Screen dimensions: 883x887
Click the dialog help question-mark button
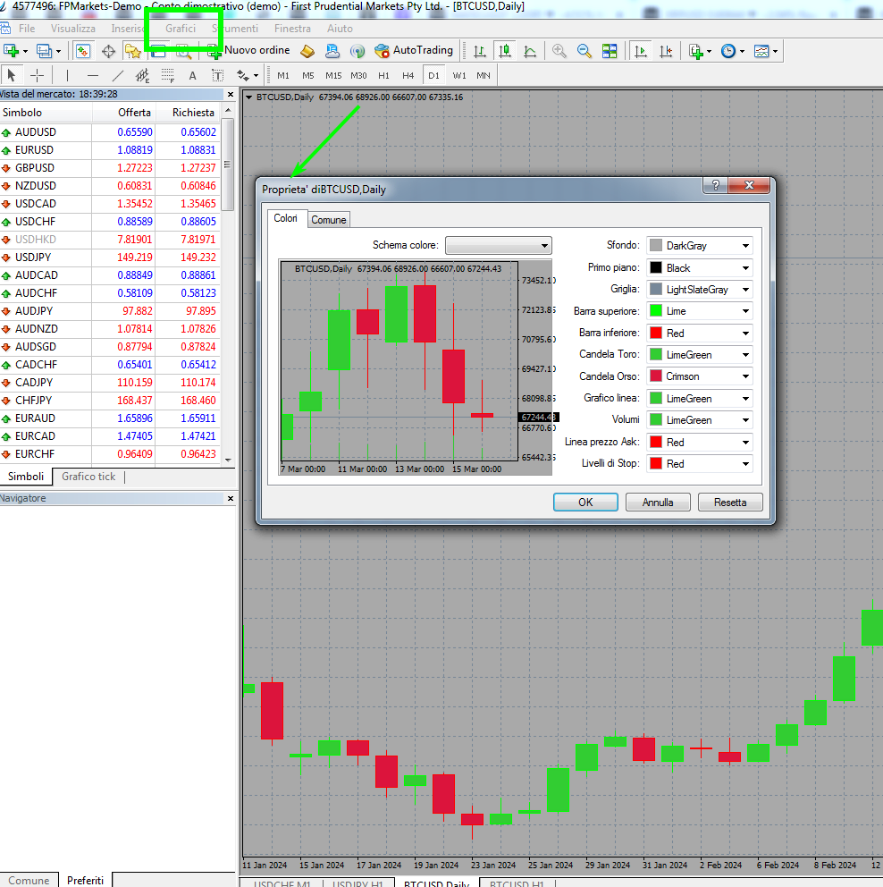tap(715, 185)
